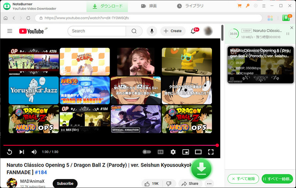
Task: Click the YouTube logo
Action: coord(31,31)
